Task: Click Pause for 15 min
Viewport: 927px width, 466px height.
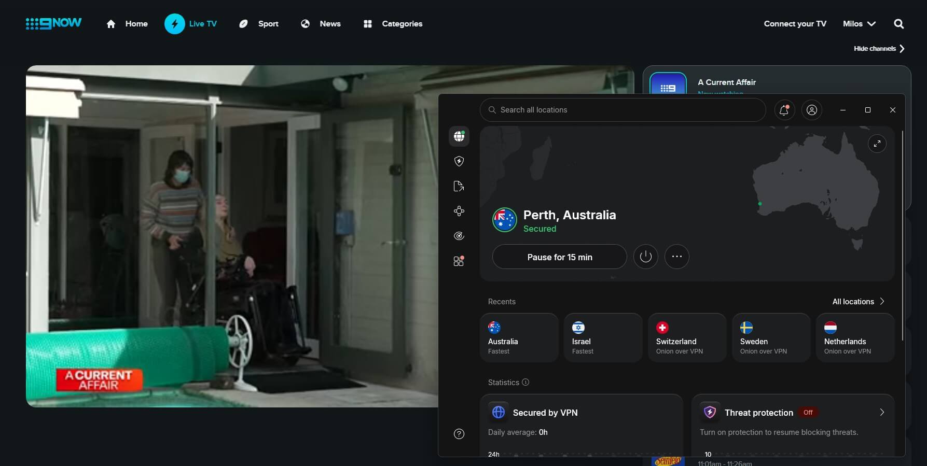Action: coord(560,257)
